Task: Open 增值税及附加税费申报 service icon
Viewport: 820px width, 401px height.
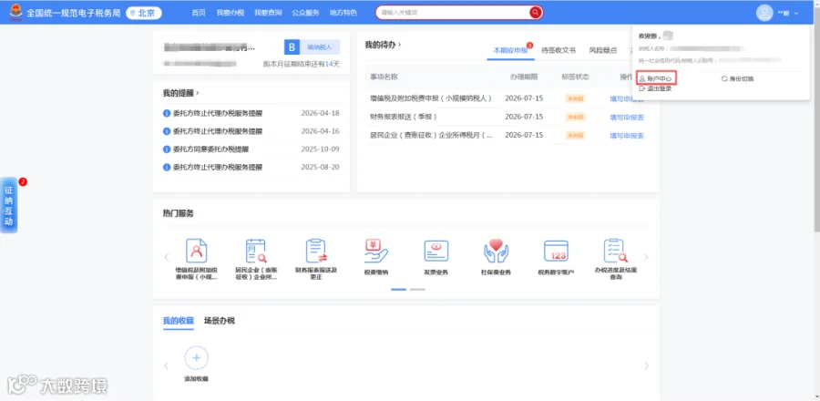Action: pos(197,251)
